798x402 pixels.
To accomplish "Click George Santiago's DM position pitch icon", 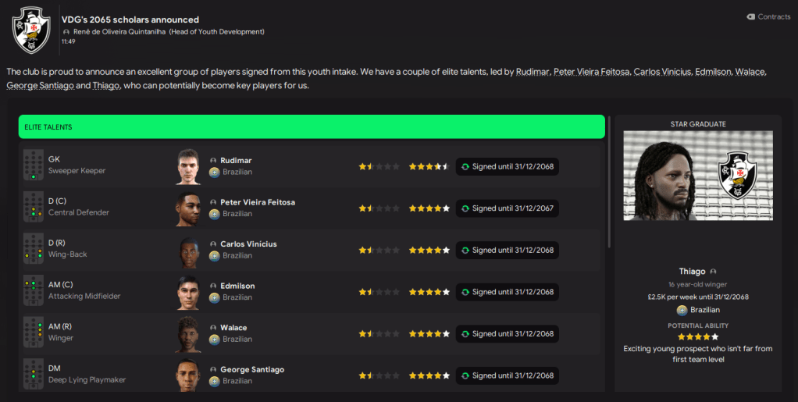I will 34,375.
